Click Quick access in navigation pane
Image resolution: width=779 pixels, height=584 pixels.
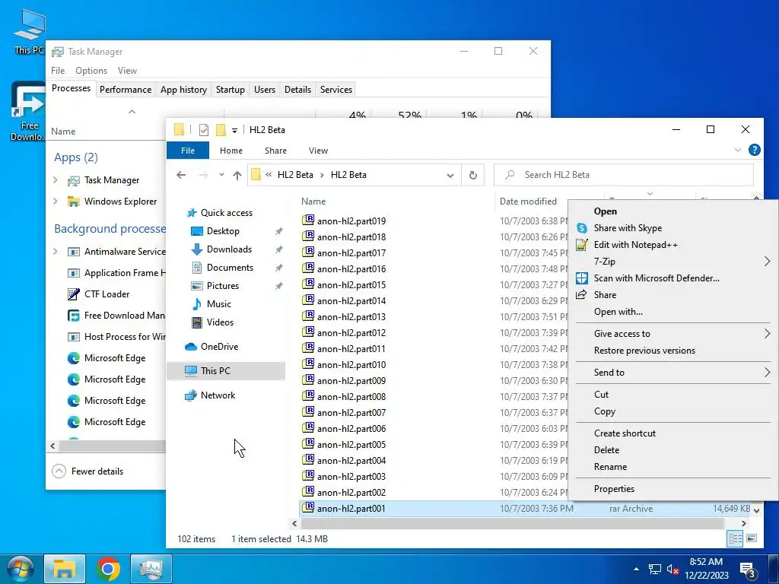(x=226, y=213)
